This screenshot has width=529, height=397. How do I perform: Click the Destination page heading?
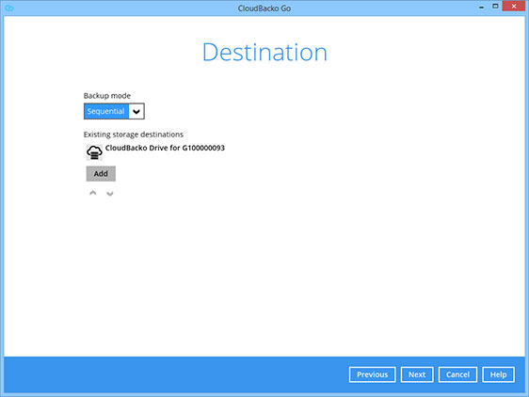pyautogui.click(x=264, y=53)
